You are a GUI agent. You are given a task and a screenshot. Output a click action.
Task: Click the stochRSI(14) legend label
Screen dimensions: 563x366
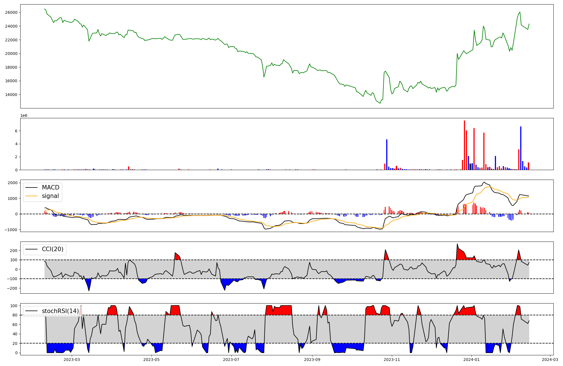pyautogui.click(x=60, y=311)
